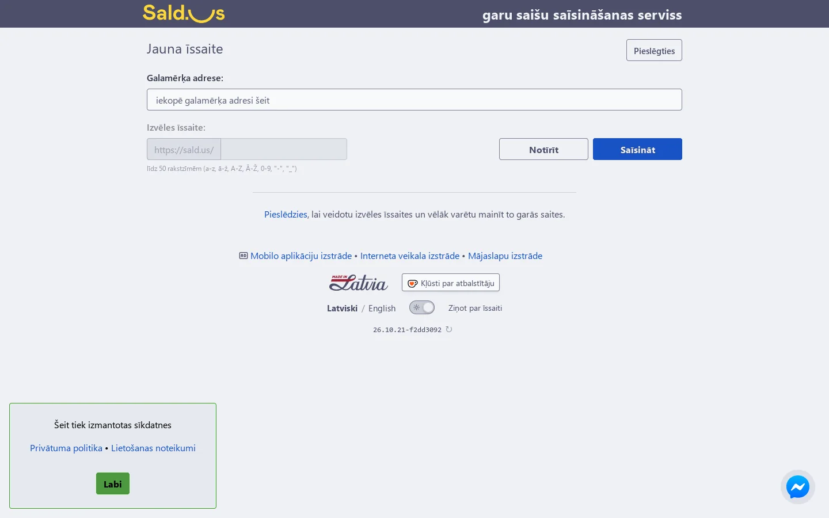Click the Kļūsti par atbalstītāju button
The width and height of the screenshot is (829, 518).
point(451,283)
